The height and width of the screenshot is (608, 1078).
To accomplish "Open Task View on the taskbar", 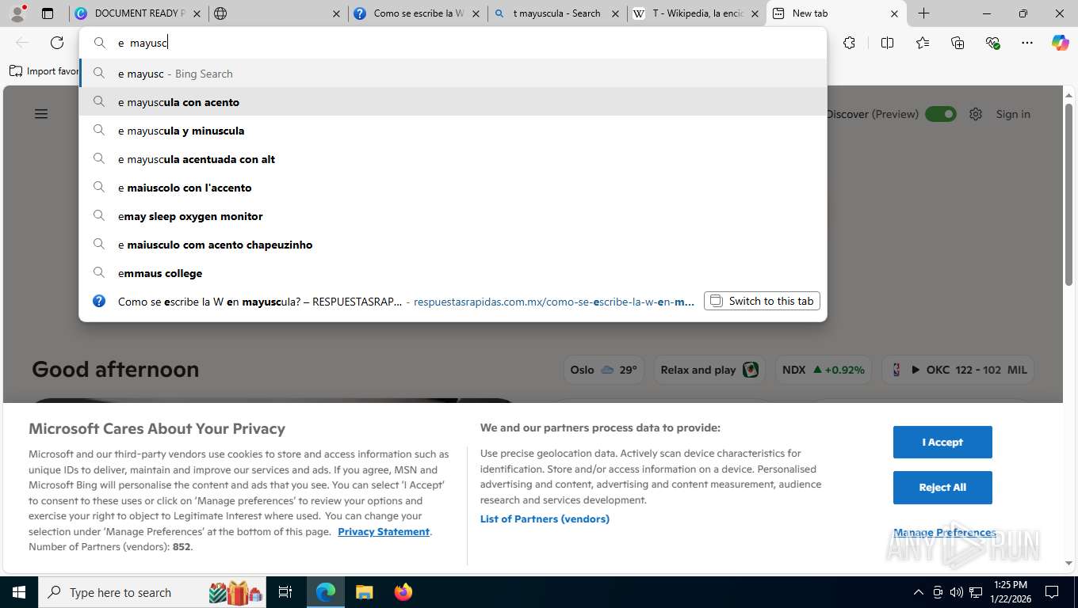I will point(285,592).
